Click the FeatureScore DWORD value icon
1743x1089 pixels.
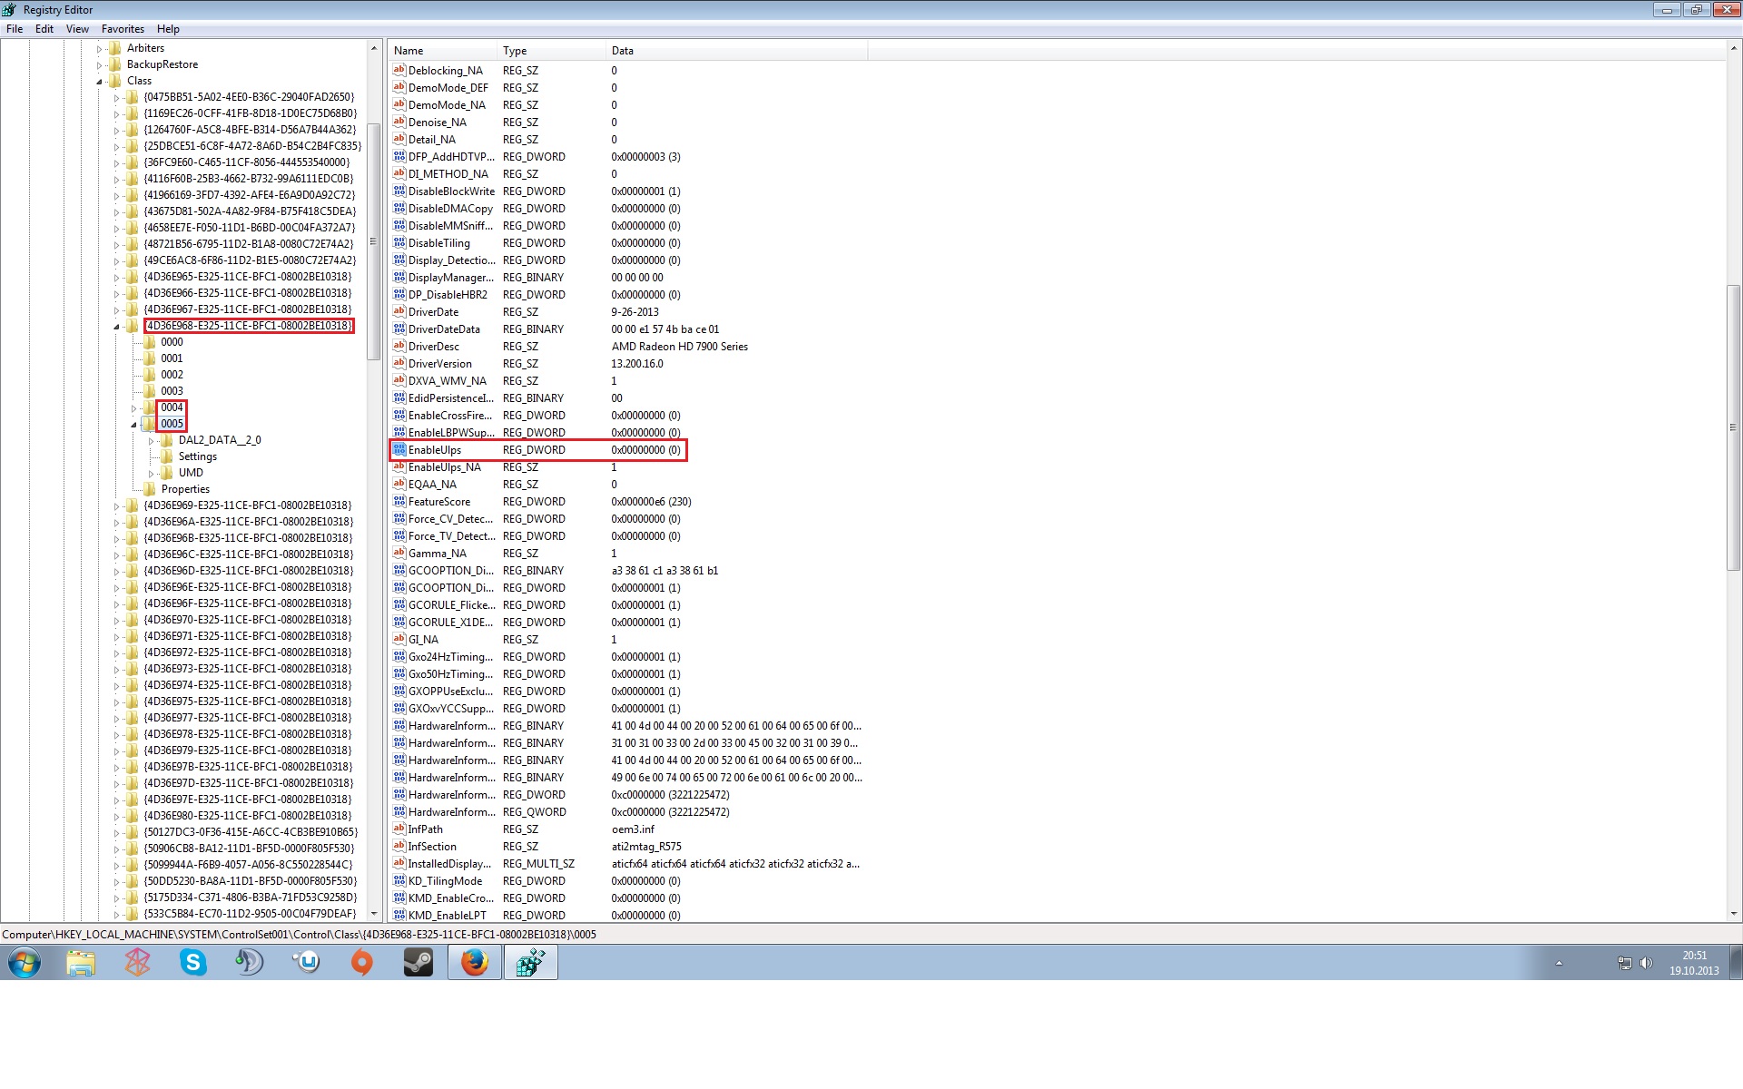(399, 502)
